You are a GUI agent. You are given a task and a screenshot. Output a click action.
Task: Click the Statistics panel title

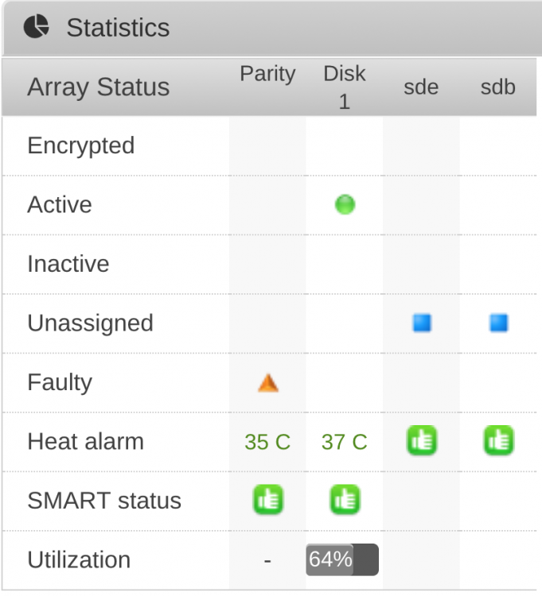click(118, 28)
